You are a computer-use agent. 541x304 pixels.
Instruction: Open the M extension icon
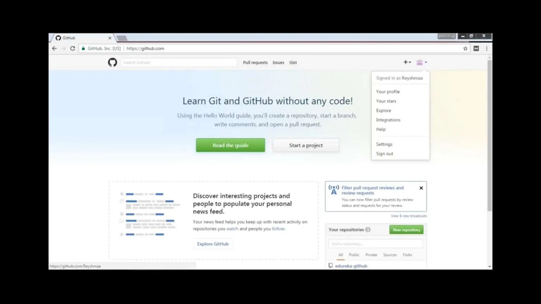coord(476,48)
